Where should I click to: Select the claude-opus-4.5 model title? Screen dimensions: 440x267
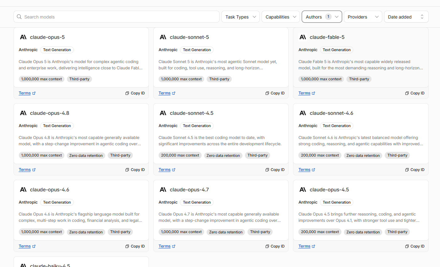[x=329, y=190]
